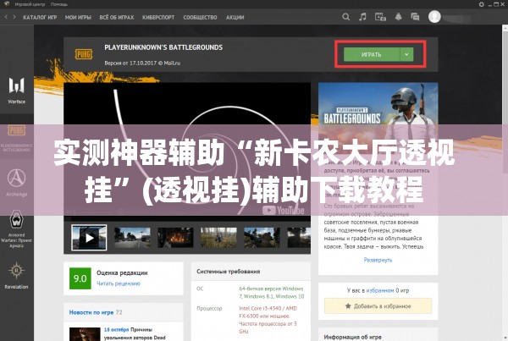Select the fifth gallery thumbnail with gunman
The height and width of the screenshot is (341, 508).
(262, 238)
